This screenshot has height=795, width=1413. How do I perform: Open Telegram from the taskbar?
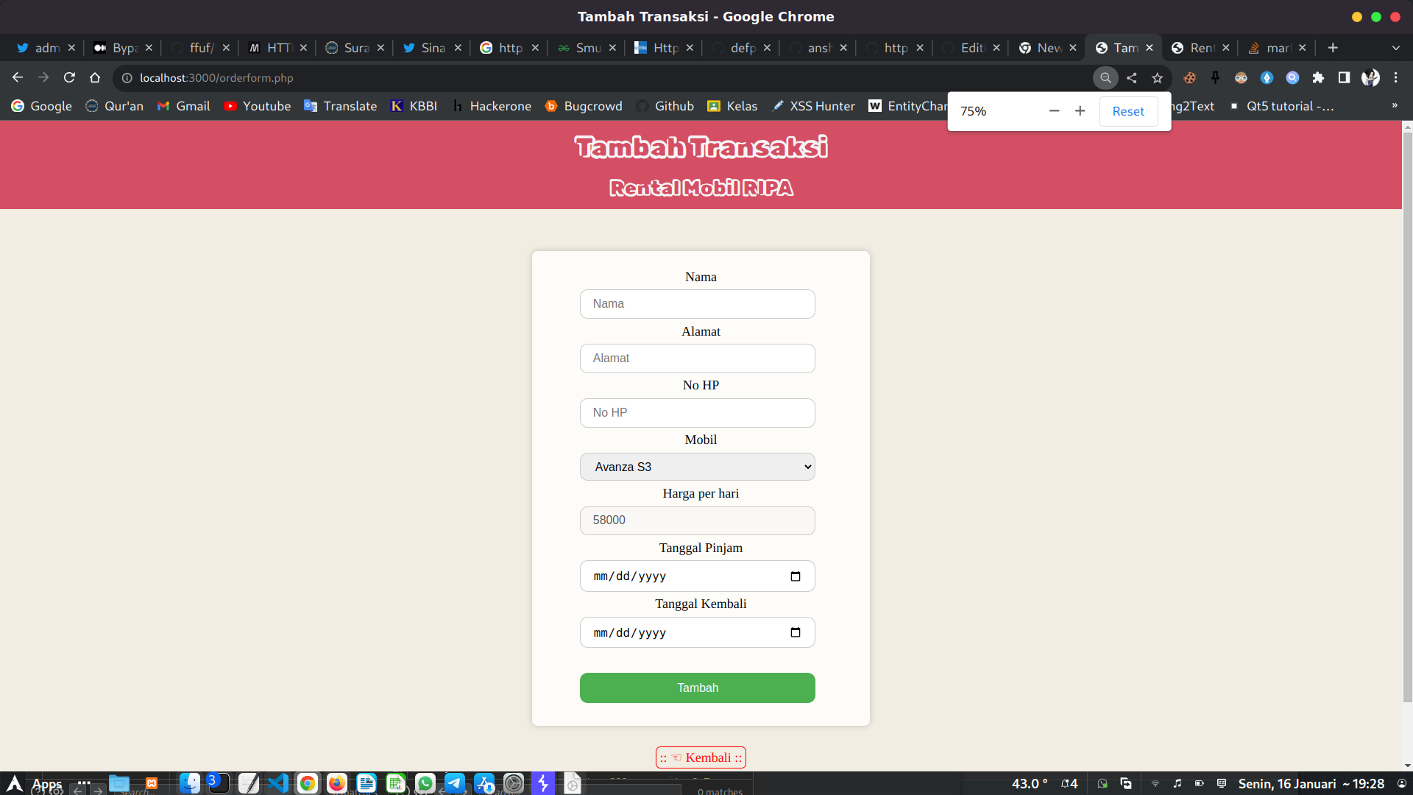coord(455,783)
